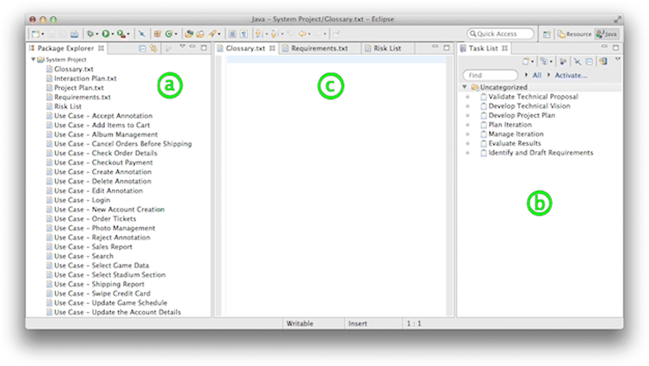Open the Package Explorer view menu triangle
This screenshot has height=366, width=649.
click(183, 46)
